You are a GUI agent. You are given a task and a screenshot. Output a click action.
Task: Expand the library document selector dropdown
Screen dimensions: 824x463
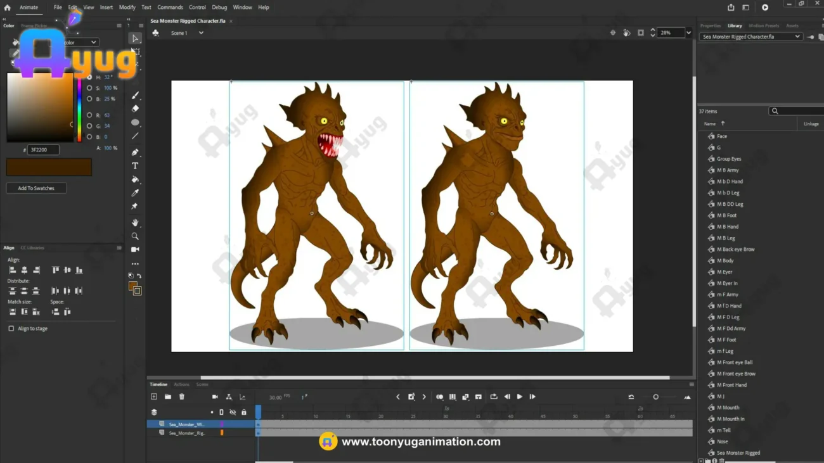tap(797, 37)
